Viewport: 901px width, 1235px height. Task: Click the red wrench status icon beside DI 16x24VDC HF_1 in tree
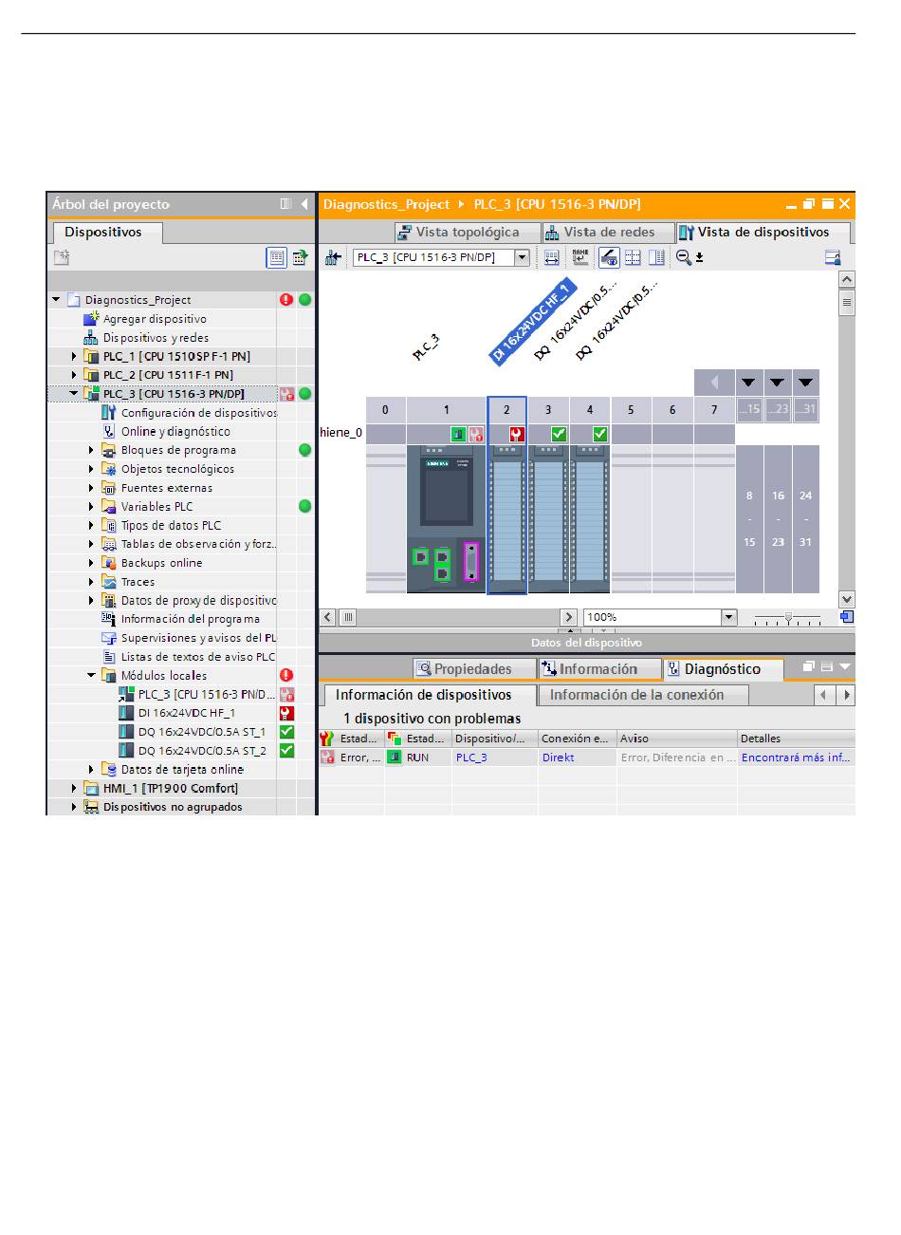(x=286, y=713)
